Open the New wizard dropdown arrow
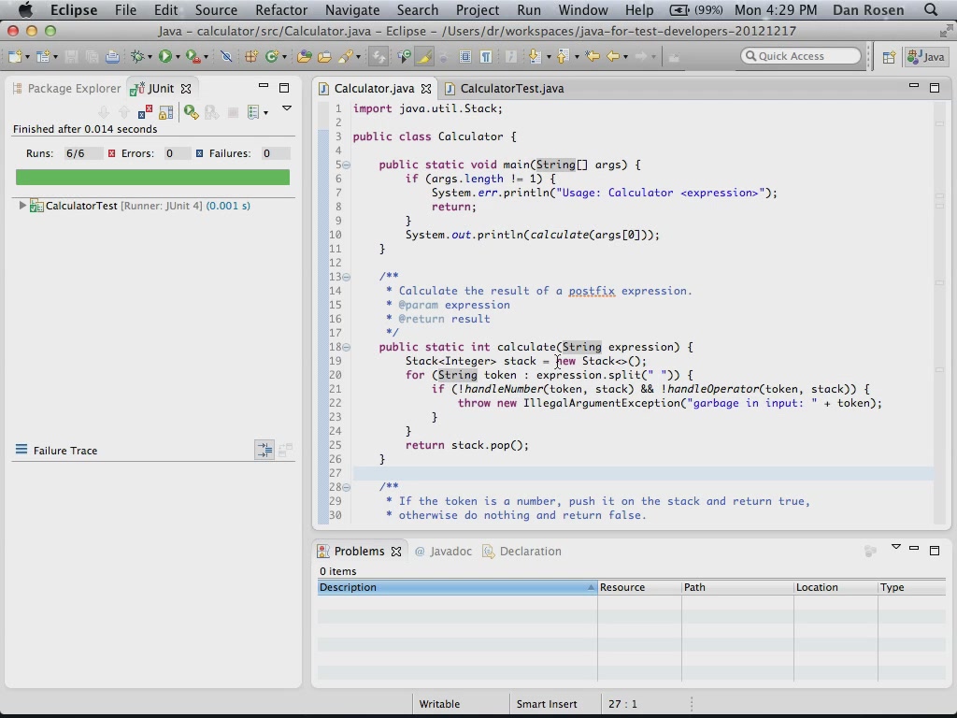 point(27,57)
